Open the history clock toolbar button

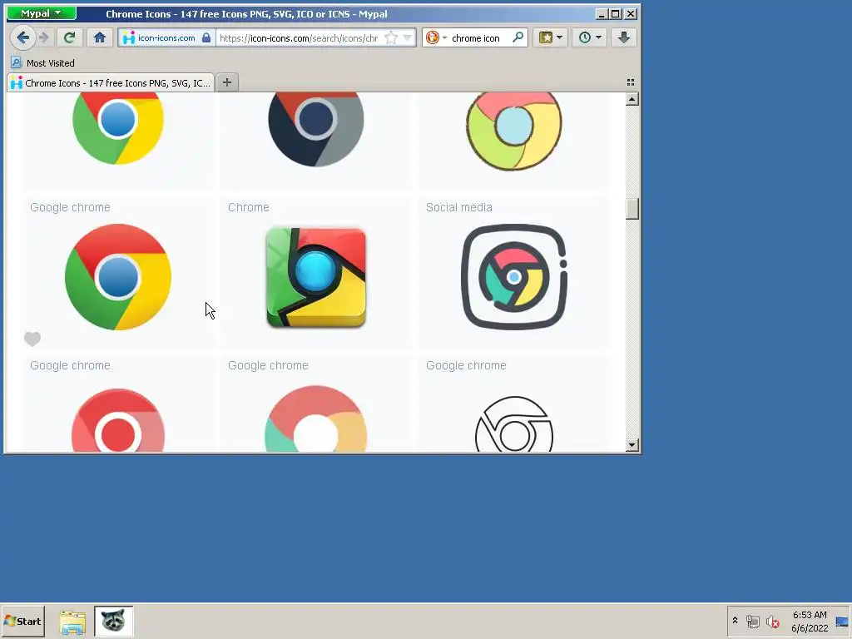[x=585, y=37]
